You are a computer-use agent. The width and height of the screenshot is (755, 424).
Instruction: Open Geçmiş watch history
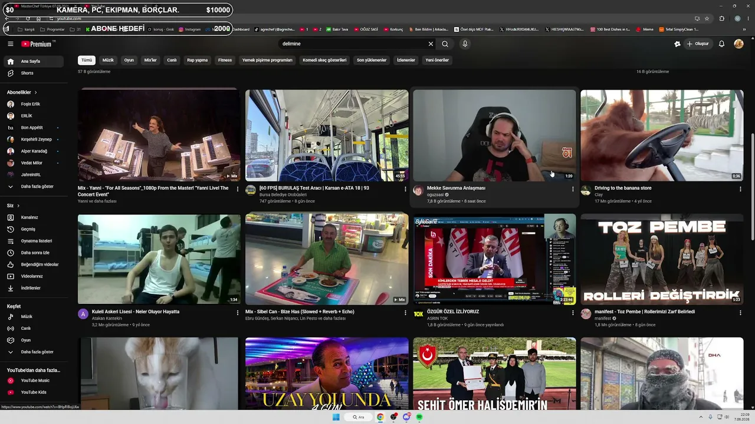(34, 229)
